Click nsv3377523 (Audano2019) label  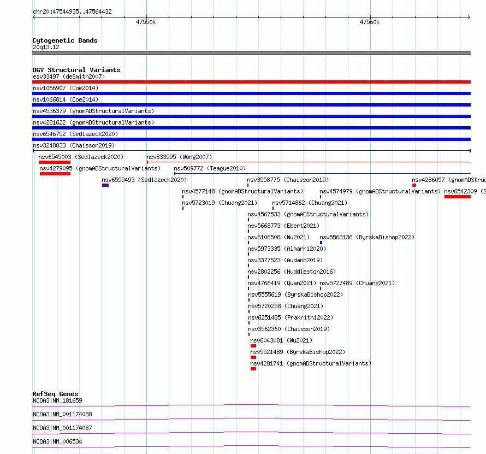[x=285, y=260]
